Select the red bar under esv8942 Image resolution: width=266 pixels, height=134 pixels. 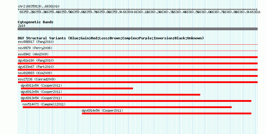coord(137,57)
